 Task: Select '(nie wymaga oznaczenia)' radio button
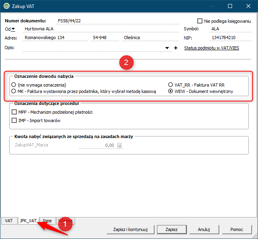coord(14,85)
